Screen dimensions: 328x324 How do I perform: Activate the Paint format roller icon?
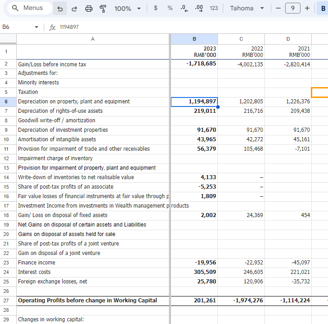[x=103, y=9]
